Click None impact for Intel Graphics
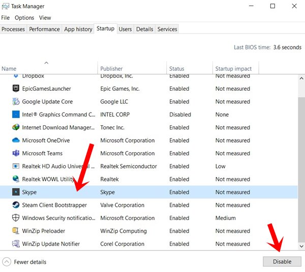Image resolution: width=305 pixels, height=272 pixels. coord(222,115)
